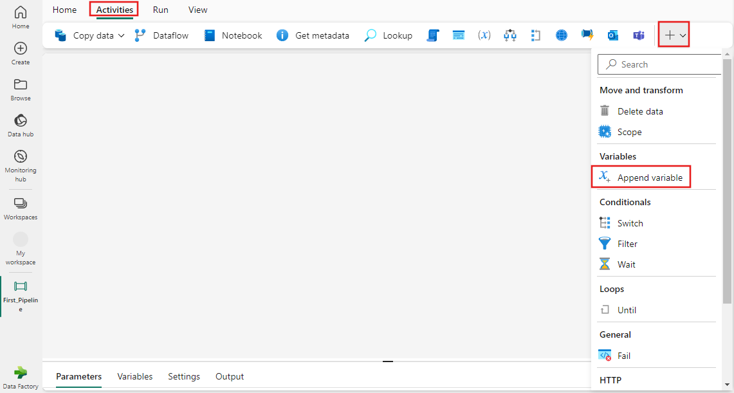
Task: Click the activities Search box
Action: point(659,64)
